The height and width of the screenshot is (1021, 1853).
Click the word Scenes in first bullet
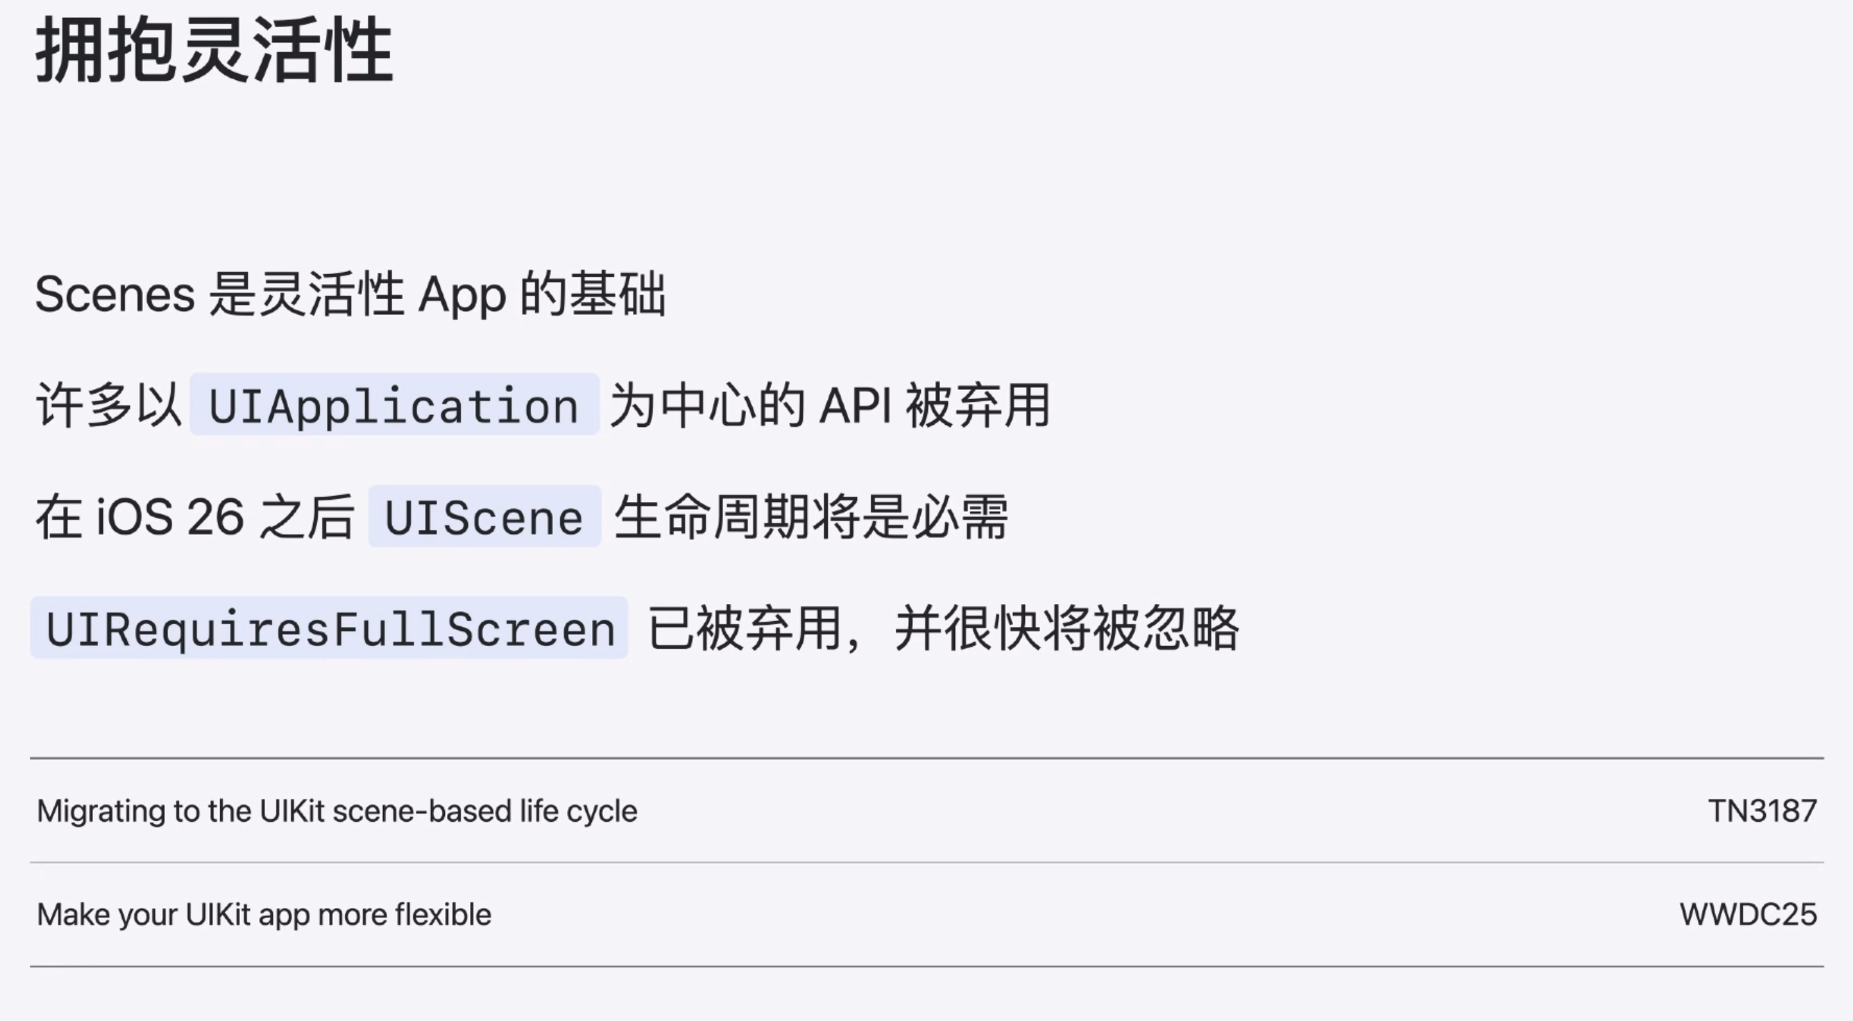[x=115, y=295]
